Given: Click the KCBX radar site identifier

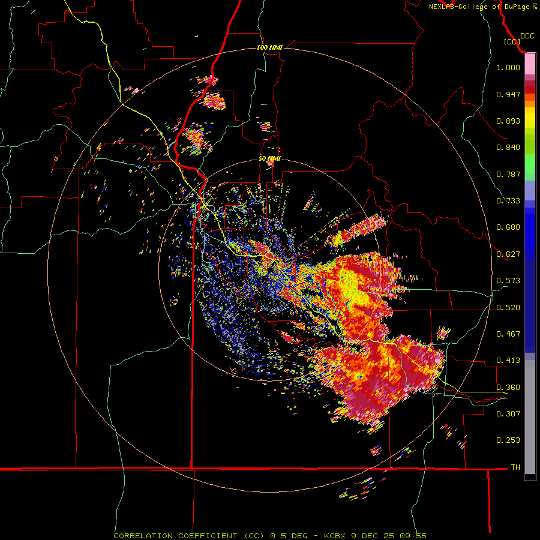Looking at the screenshot, I should [335, 536].
